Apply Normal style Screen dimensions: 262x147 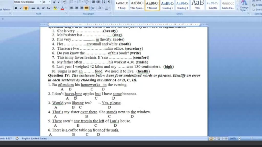pos(152,5)
